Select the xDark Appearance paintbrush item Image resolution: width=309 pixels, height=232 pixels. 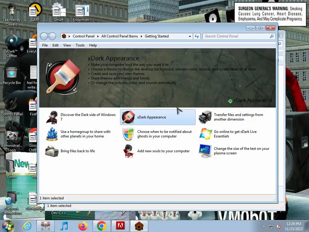[x=158, y=117]
